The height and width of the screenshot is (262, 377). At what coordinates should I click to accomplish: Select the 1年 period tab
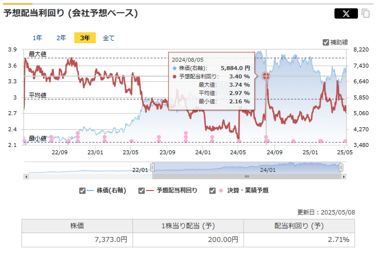37,38
